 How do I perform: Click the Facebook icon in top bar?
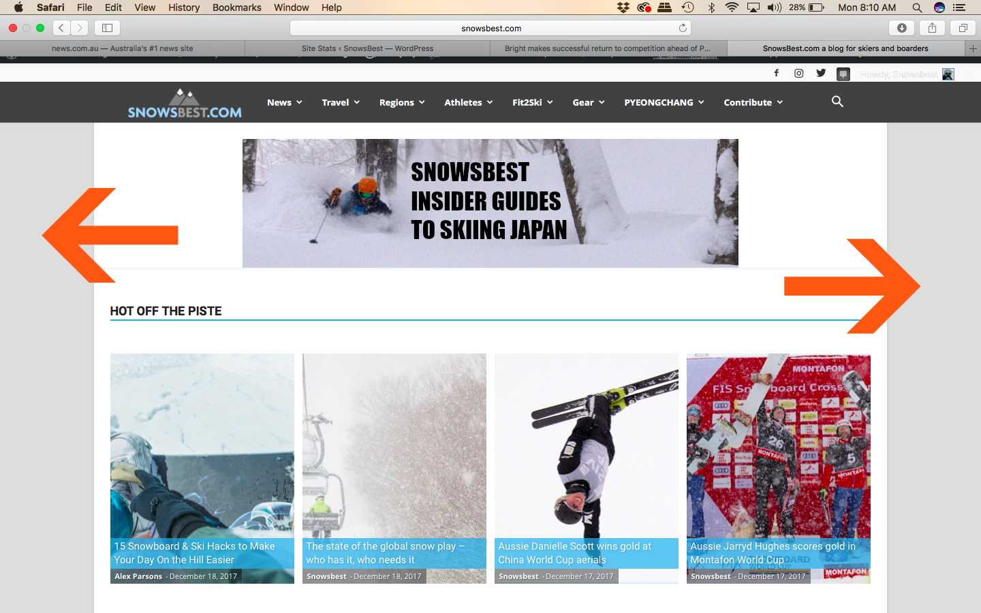(x=776, y=73)
